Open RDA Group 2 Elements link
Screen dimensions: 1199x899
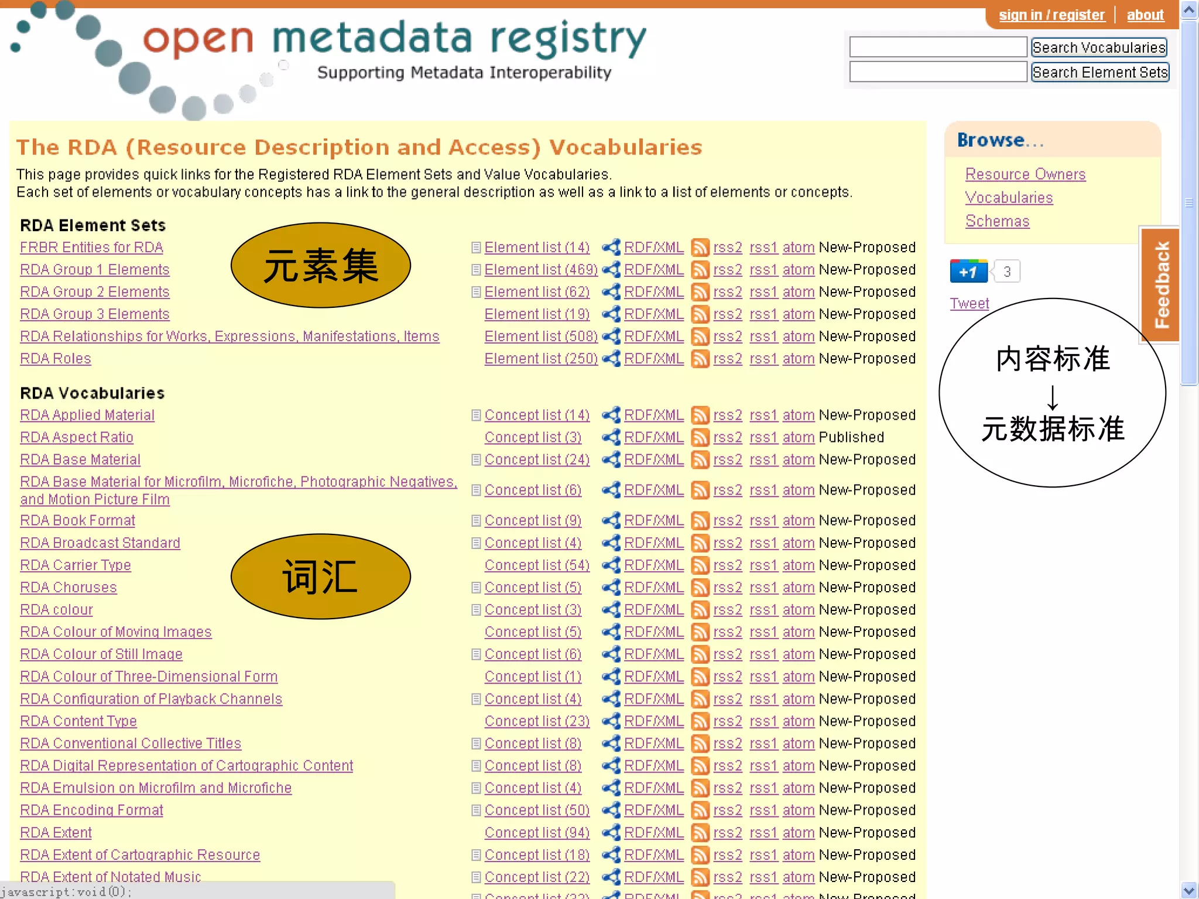click(95, 292)
